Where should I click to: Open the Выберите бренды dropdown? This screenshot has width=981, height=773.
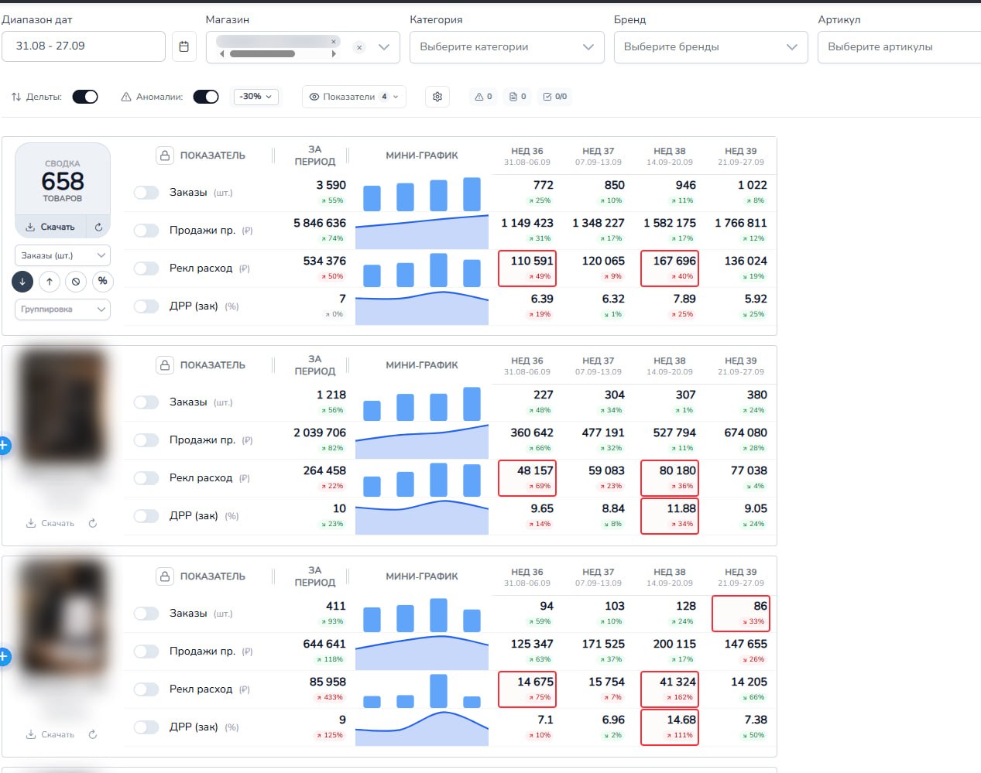pyautogui.click(x=711, y=47)
